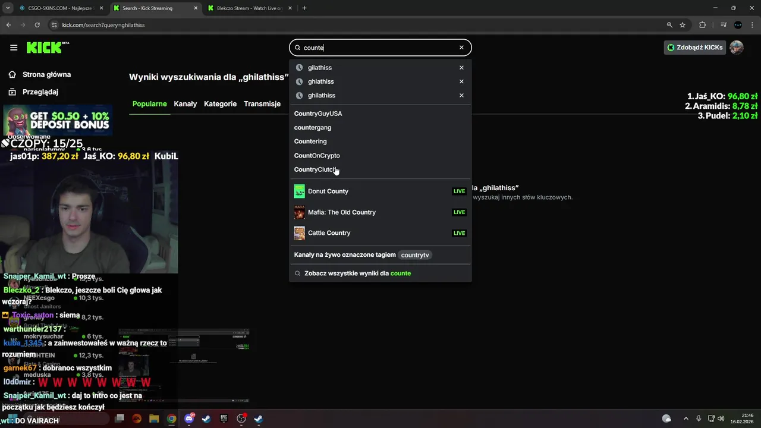Open File Explorer from taskbar

click(x=154, y=418)
